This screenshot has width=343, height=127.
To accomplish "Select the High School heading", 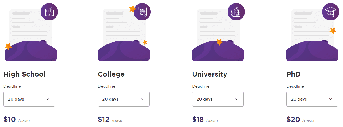I will 24,74.
